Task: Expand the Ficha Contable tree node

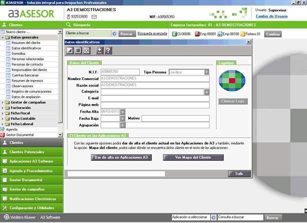Action: click(x=2, y=119)
